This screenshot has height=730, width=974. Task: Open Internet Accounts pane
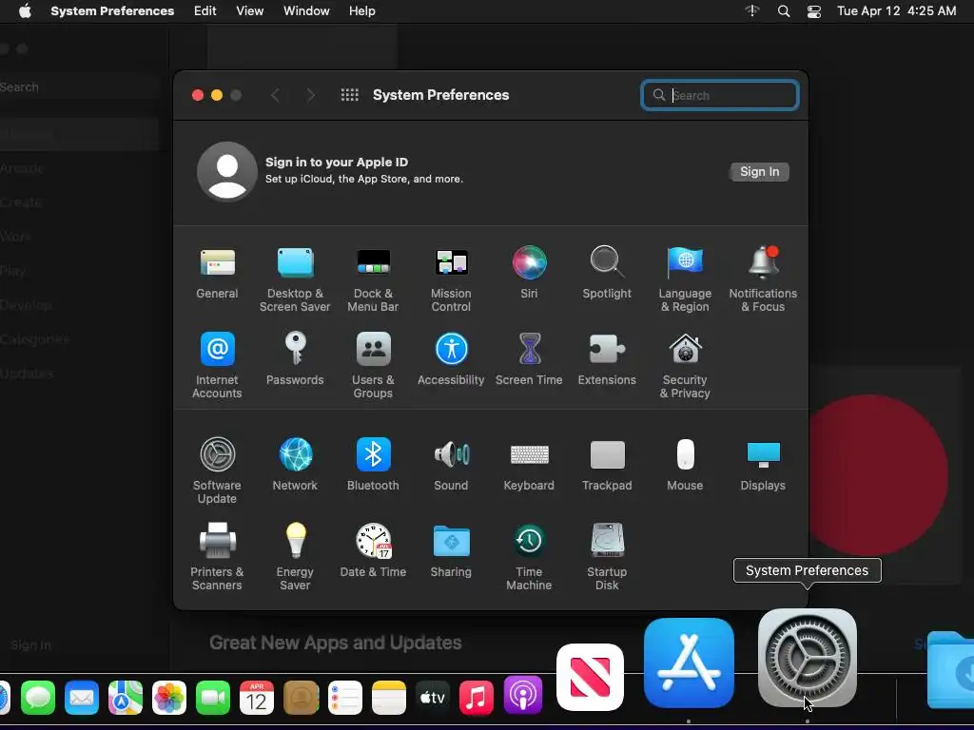click(x=218, y=366)
